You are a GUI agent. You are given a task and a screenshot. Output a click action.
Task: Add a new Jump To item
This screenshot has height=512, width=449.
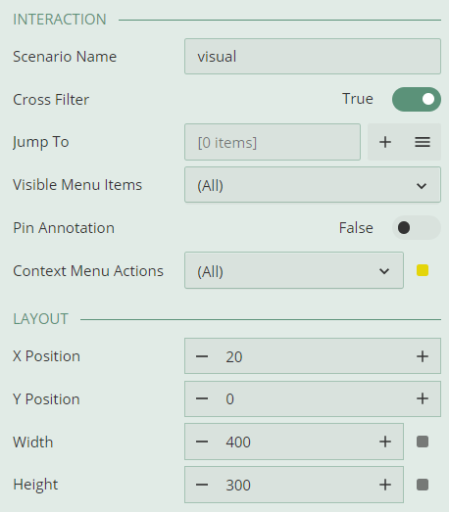coord(385,142)
